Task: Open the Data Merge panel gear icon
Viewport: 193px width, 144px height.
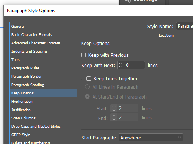Action: (x=128, y=1)
